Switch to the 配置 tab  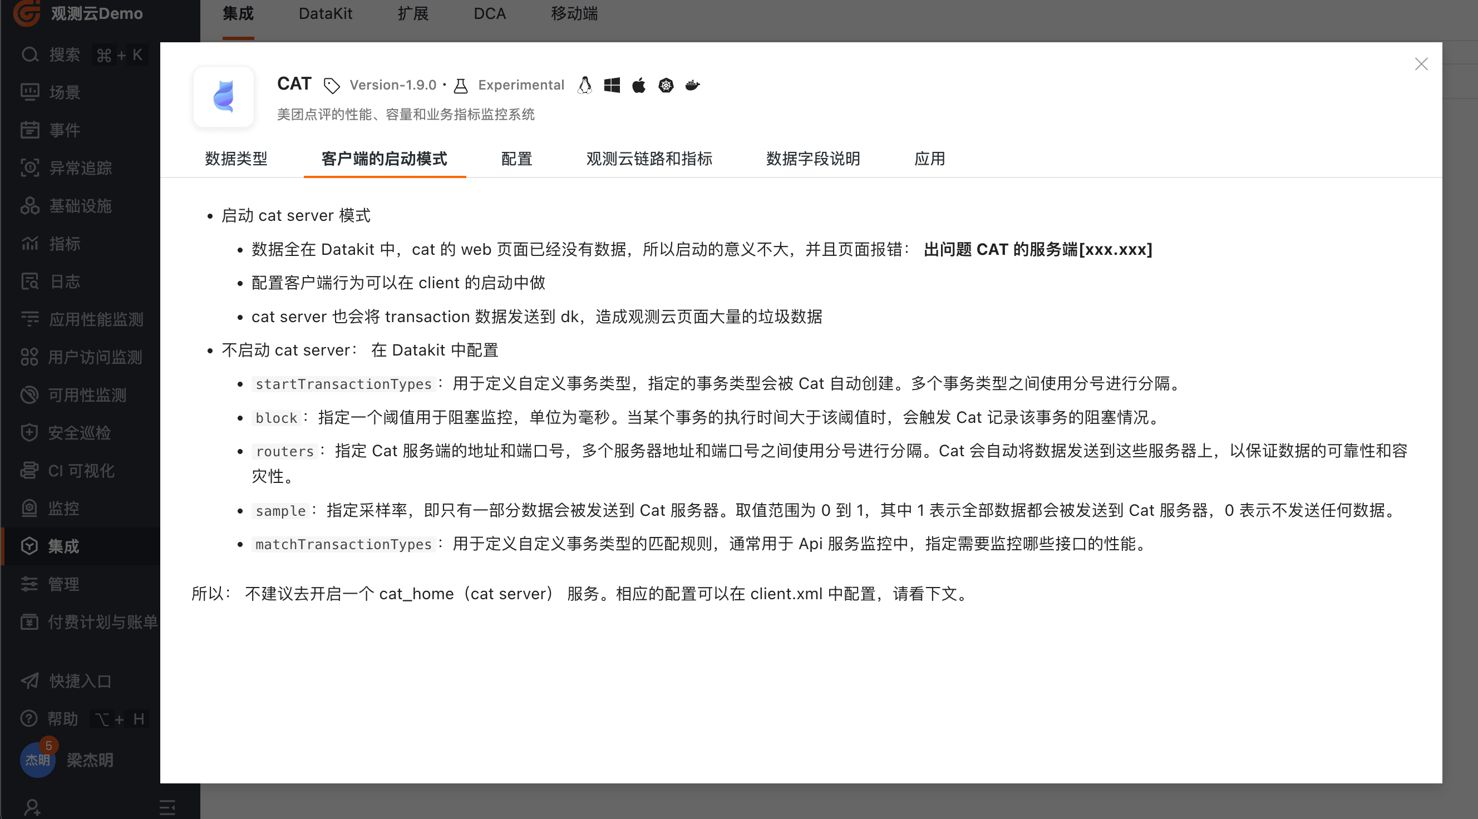[516, 159]
